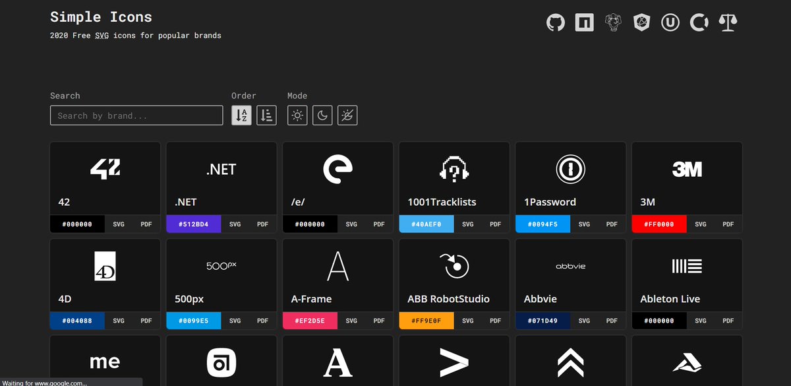Download SVG for 3M

tap(701, 224)
